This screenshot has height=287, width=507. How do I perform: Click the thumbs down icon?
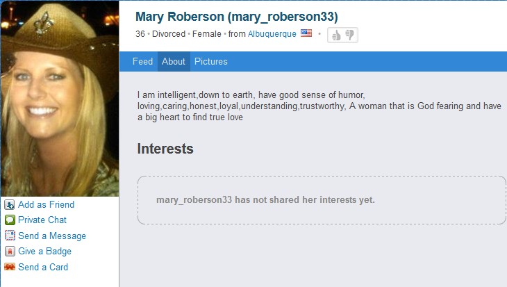[x=349, y=35]
